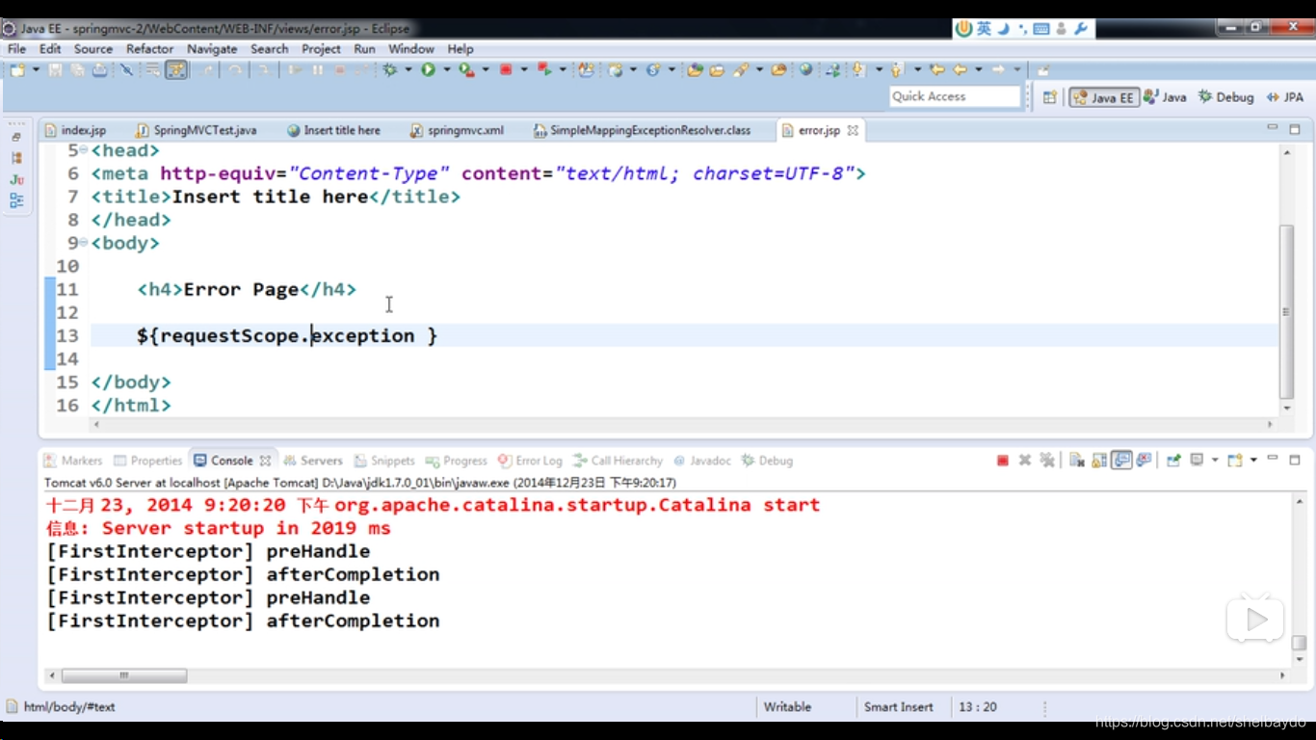Switch to the Java perspective
Viewport: 1316px width, 740px height.
tap(1165, 97)
